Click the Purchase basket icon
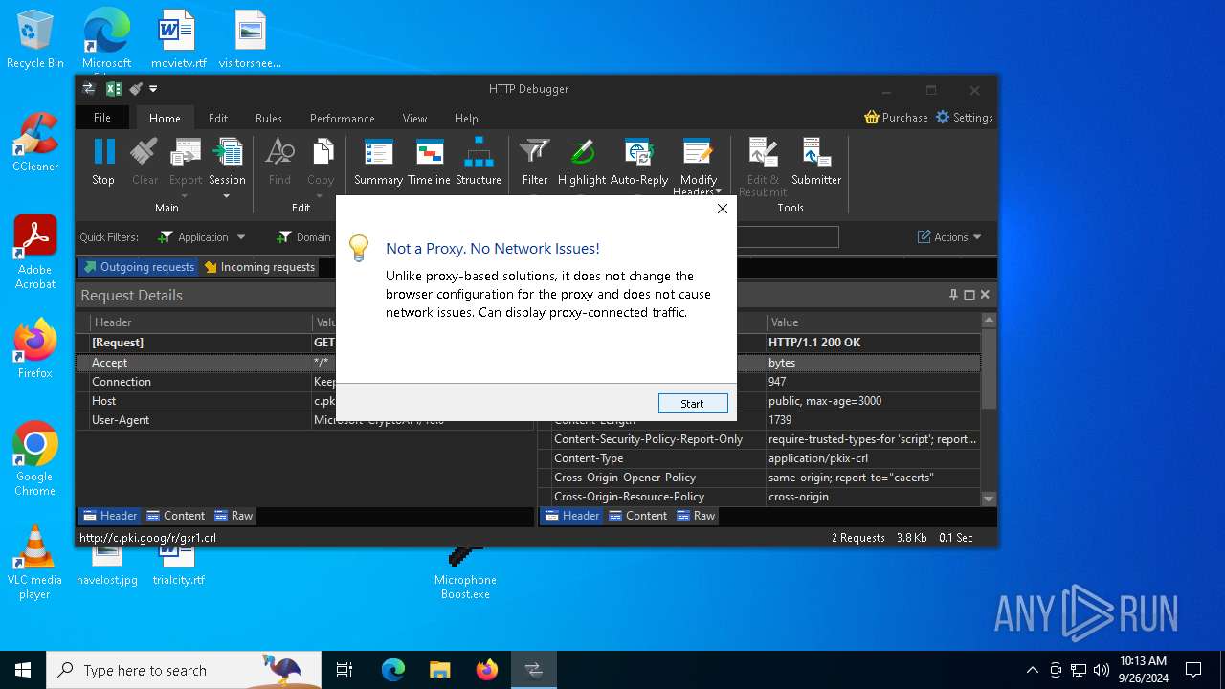Screen dimensions: 1225x689 click(871, 117)
